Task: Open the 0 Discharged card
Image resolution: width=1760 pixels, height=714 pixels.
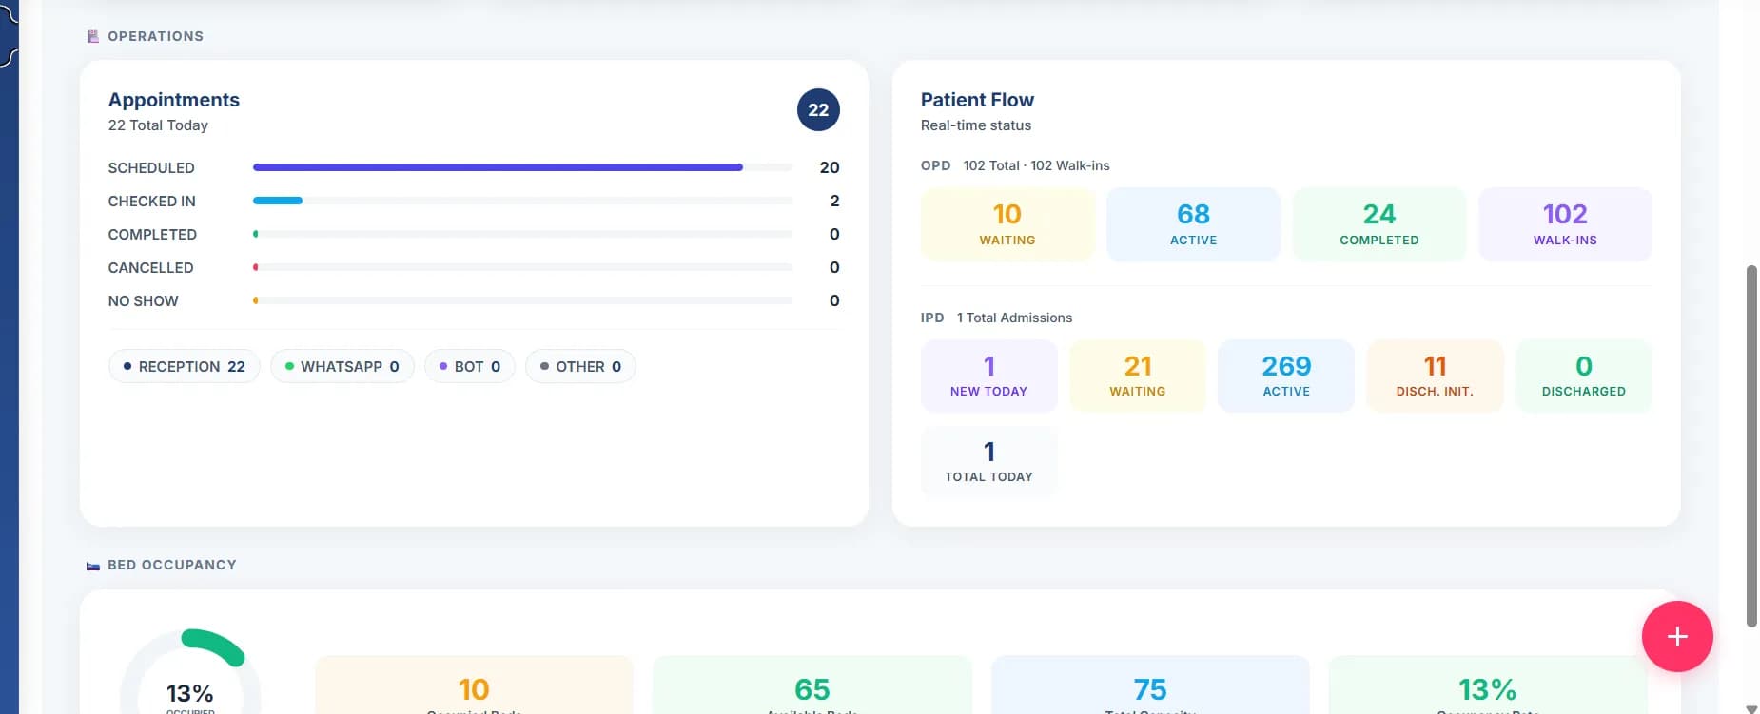Action: point(1584,376)
